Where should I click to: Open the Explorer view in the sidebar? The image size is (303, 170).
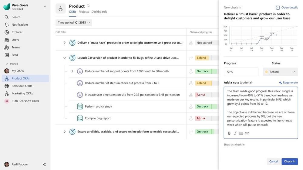pos(17,32)
